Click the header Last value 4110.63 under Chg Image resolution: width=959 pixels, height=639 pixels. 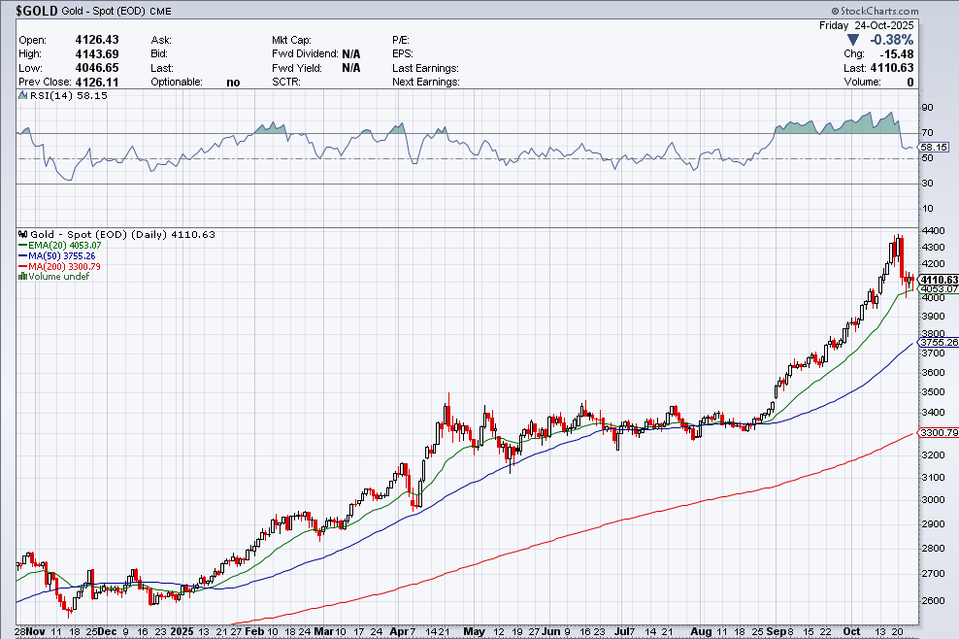click(892, 68)
